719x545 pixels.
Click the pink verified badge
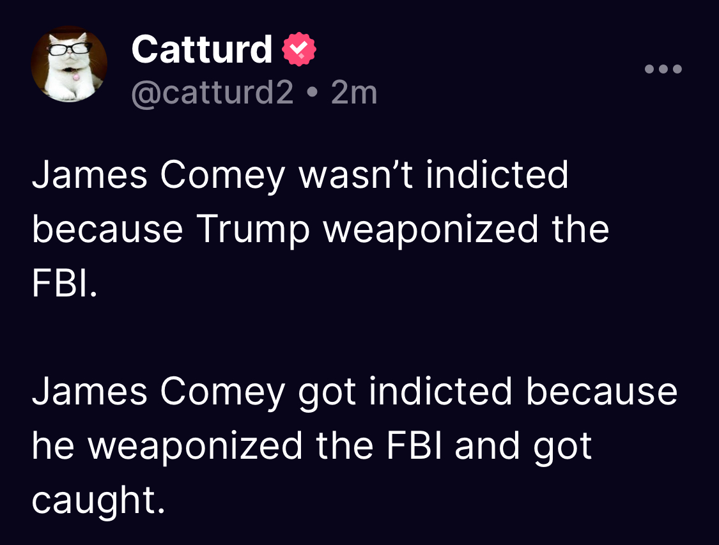click(299, 50)
